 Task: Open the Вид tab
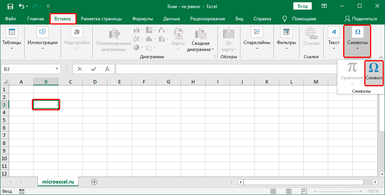click(239, 19)
